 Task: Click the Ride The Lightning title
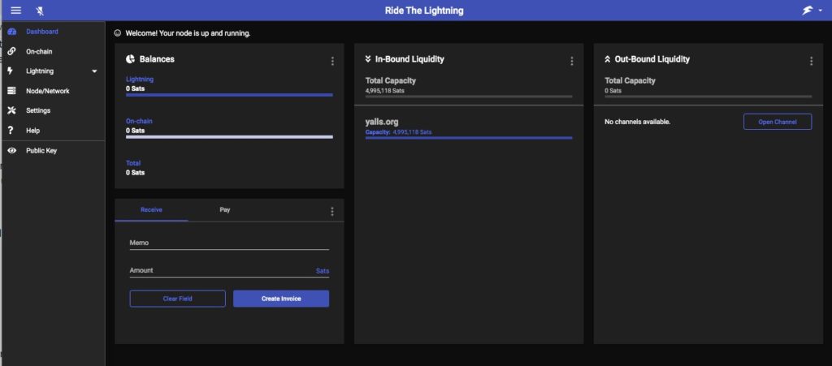tap(424, 11)
